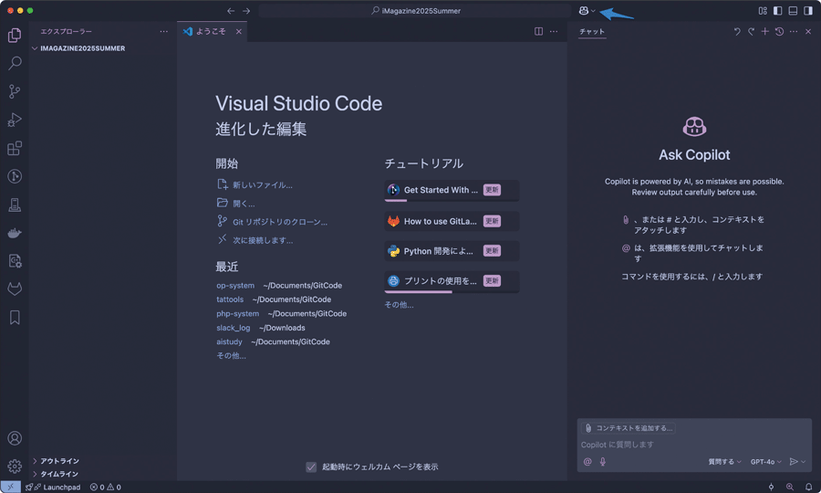Screen dimensions: 821x493
Task: Click コンテキストを追加する... button
Action: tap(629, 428)
